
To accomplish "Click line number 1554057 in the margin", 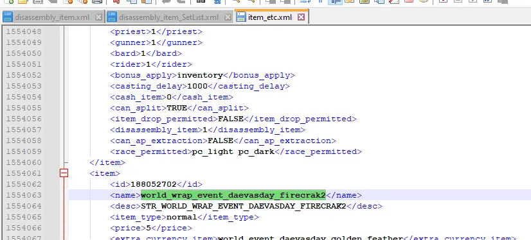I will coord(24,130).
